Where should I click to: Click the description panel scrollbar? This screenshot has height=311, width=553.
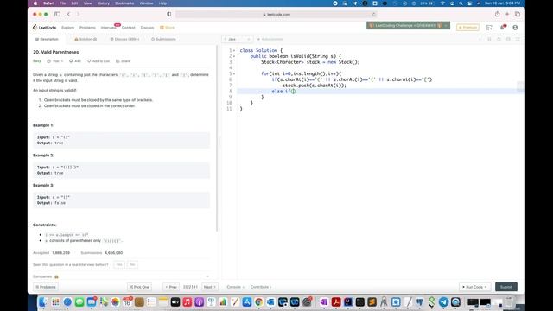pyautogui.click(x=217, y=138)
